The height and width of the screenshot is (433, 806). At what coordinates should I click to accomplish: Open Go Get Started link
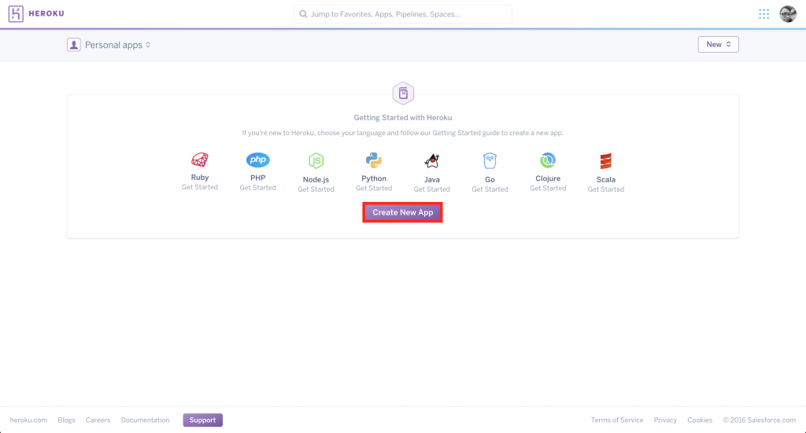(490, 189)
